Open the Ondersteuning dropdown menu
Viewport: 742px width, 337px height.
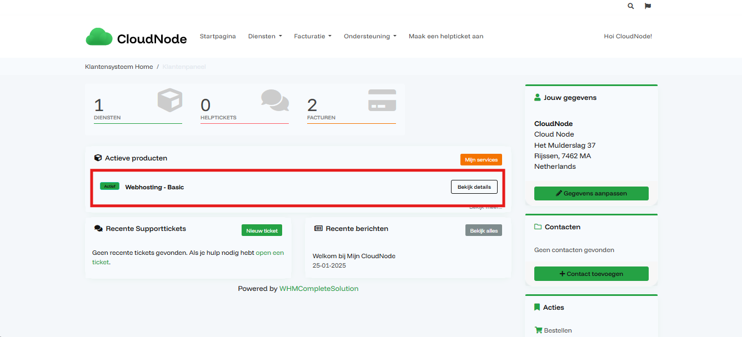click(370, 37)
